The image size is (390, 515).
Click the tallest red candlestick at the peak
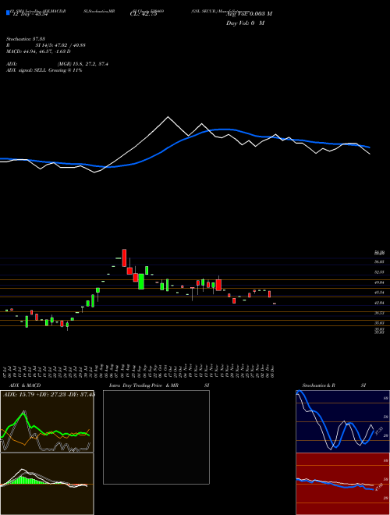[x=124, y=257]
